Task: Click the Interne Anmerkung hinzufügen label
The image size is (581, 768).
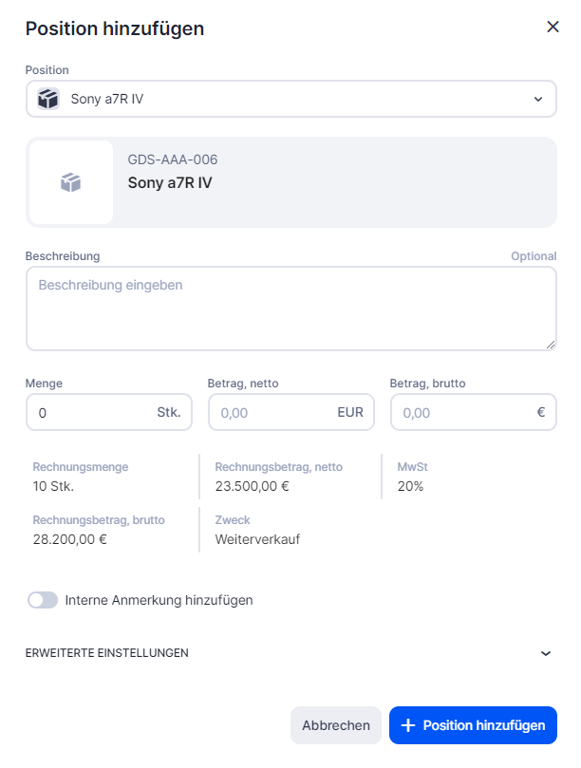Action: [x=159, y=600]
